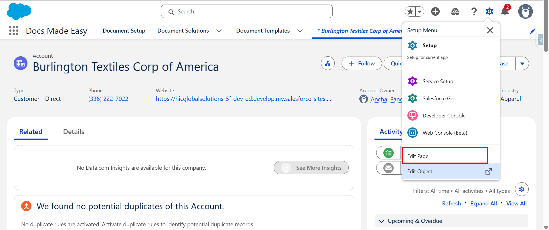Open the hicglobalsolutions website link
The width and height of the screenshot is (549, 230).
pyautogui.click(x=243, y=99)
